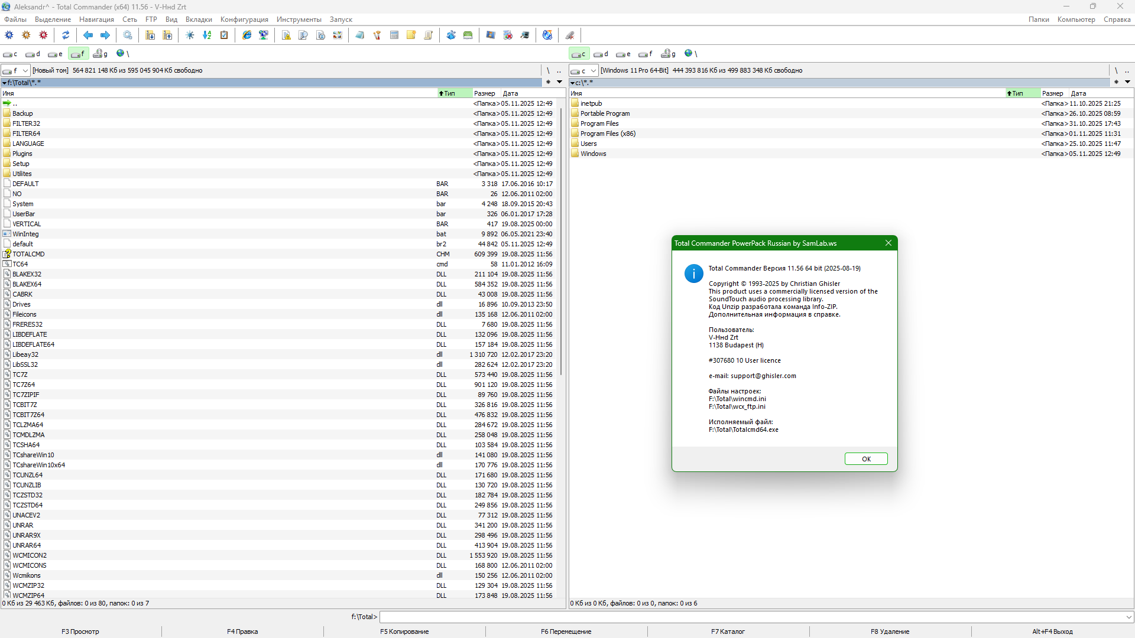Click the clipboard checklist toolbar icon
Image resolution: width=1135 pixels, height=638 pixels.
224,35
